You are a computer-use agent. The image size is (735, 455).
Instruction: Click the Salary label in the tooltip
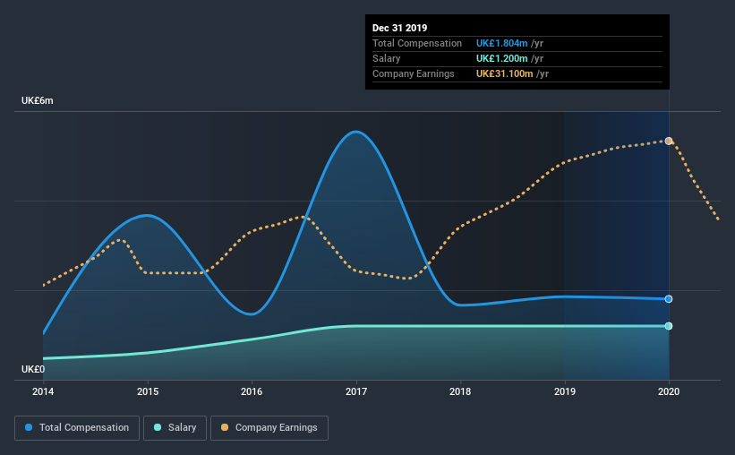pyautogui.click(x=386, y=58)
